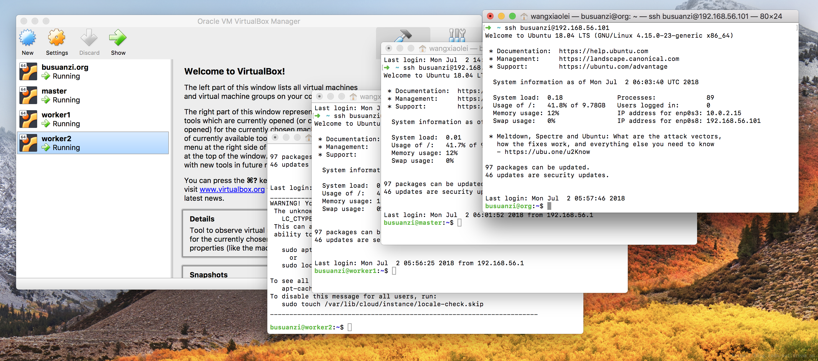818x361 pixels.
Task: Click the running-state arrow icon under master
Action: [46, 100]
